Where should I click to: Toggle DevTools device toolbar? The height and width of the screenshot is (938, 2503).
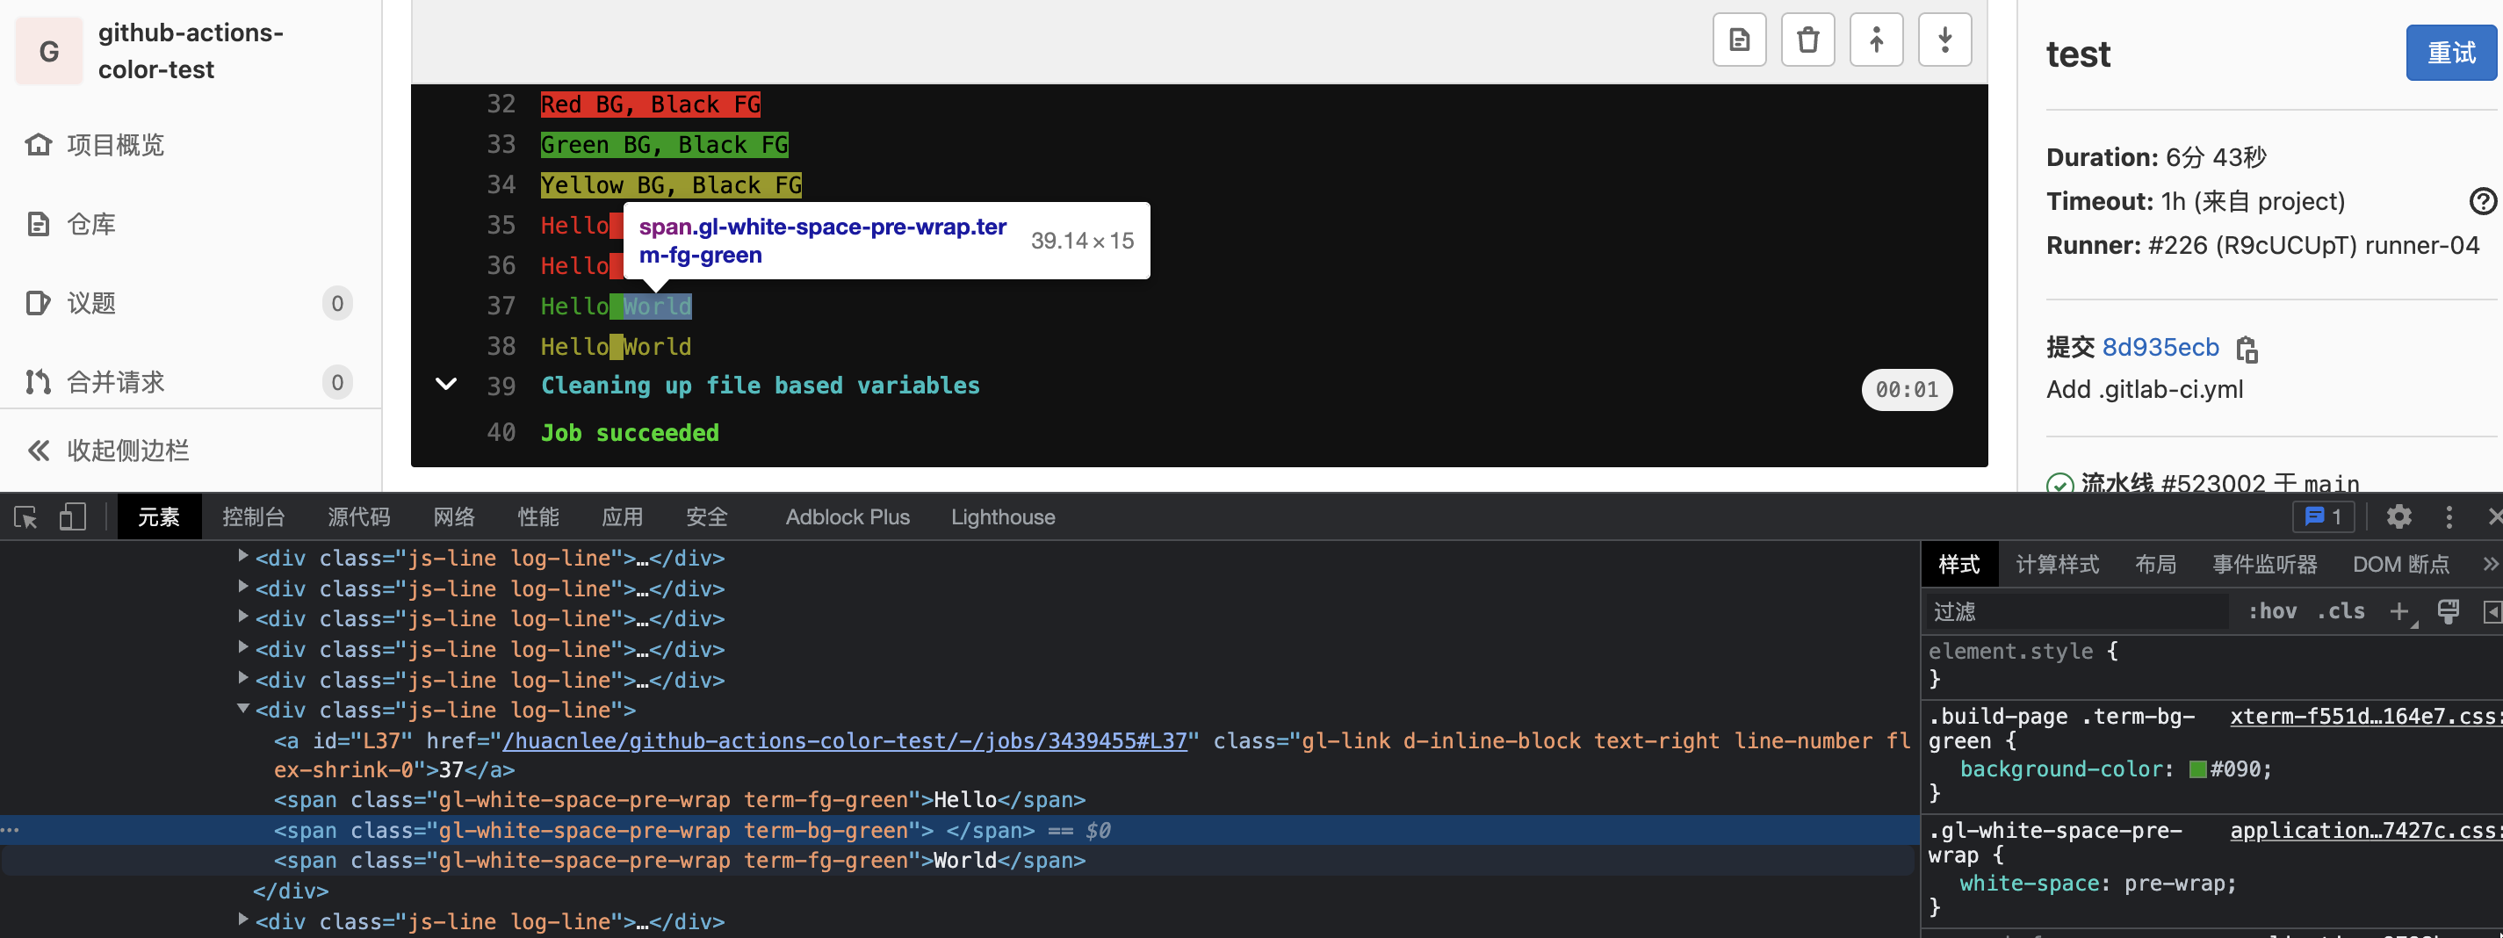pos(73,517)
